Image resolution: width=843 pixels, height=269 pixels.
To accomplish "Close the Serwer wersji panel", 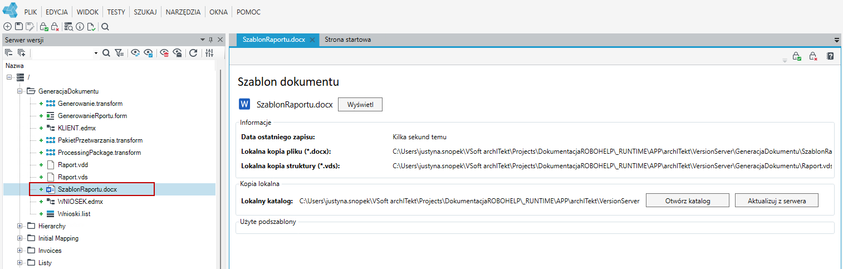I will pos(220,40).
